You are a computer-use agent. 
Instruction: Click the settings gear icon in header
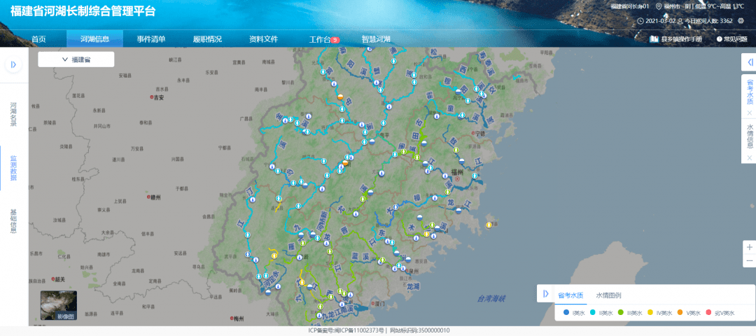[741, 21]
